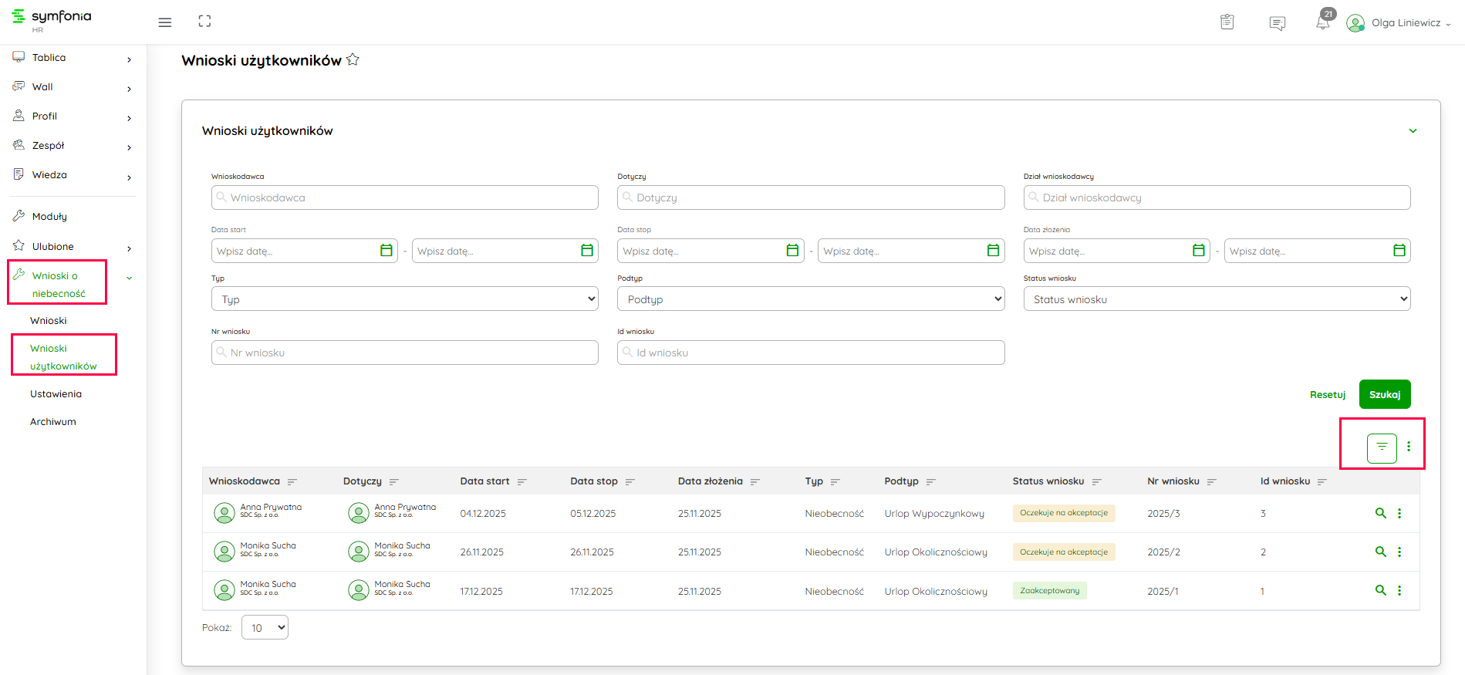1465x675 pixels.
Task: Collapse the Wnioski użytkowników panel
Action: point(1413,131)
